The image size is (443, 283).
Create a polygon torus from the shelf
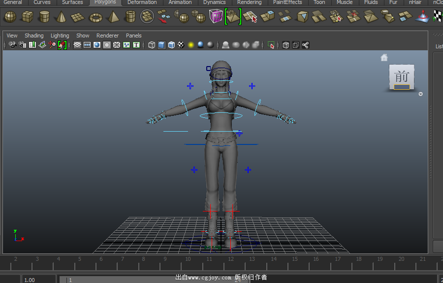click(96, 18)
